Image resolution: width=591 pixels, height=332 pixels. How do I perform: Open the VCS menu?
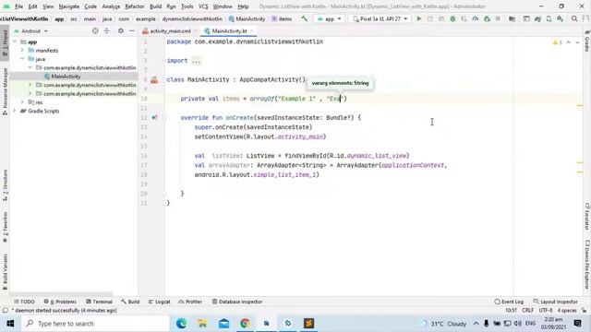203,6
